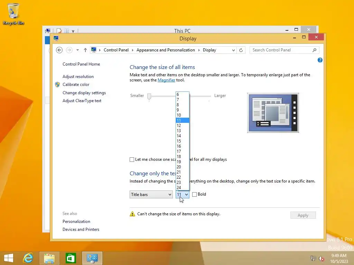Viewport: 354px width, 265px height.
Task: Select font size 7 in the list
Action: tap(183, 100)
